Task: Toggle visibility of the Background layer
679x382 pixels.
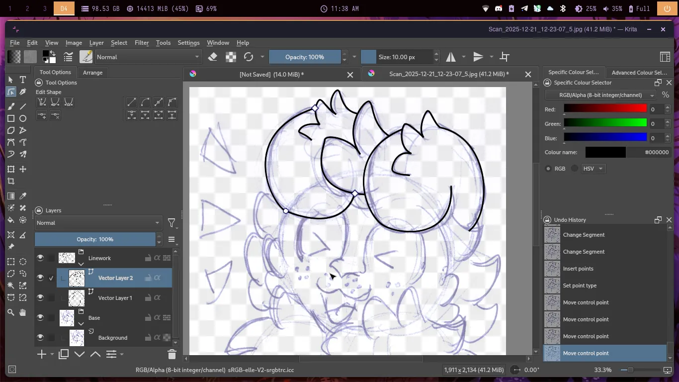Action: pos(40,337)
